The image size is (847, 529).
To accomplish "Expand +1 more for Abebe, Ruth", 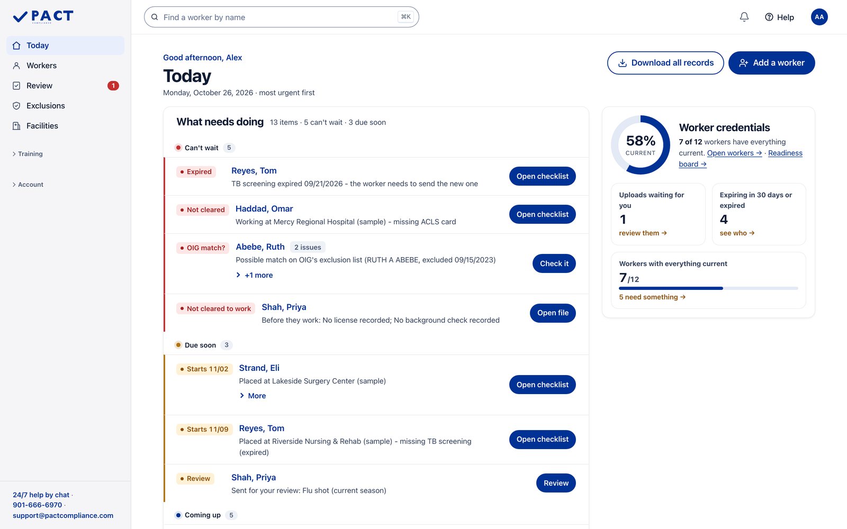I will [255, 275].
